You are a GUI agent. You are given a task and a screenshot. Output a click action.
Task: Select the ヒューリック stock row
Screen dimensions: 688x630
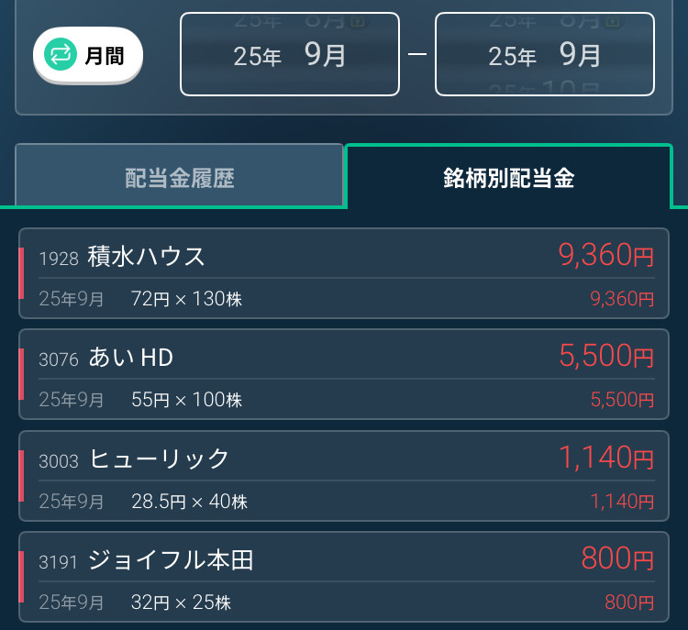tap(344, 475)
